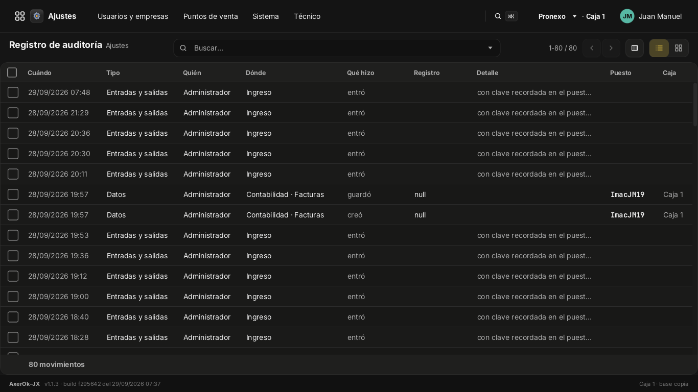Check the 28/09/2026 19:57 guardó row checkbox
Screen dimensions: 698x392
pos(13,194)
